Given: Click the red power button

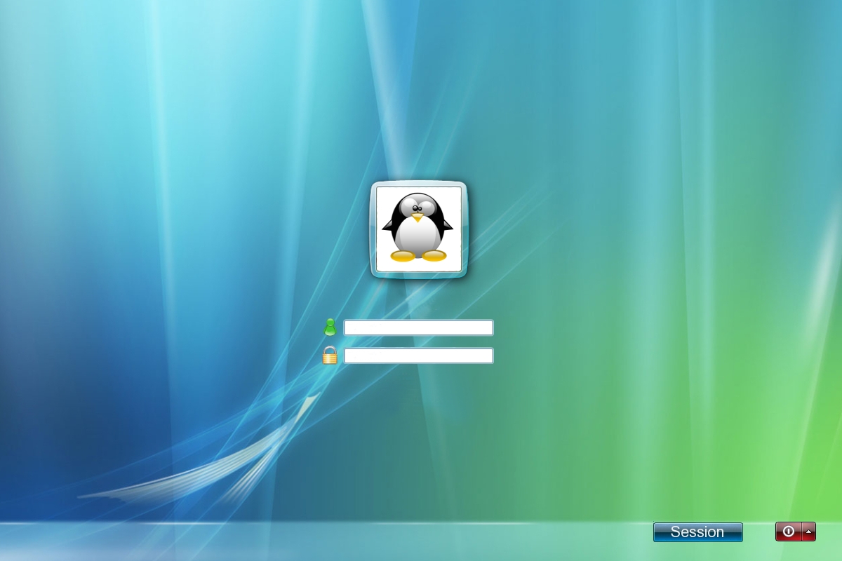Looking at the screenshot, I should point(789,532).
